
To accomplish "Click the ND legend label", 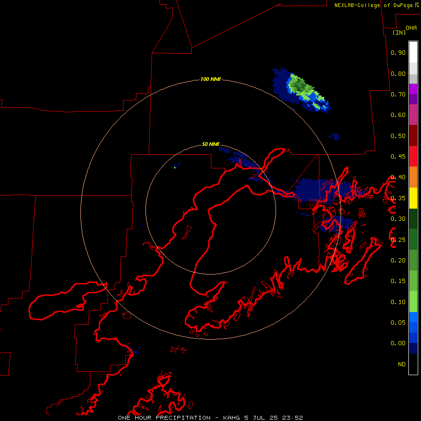I will (402, 364).
